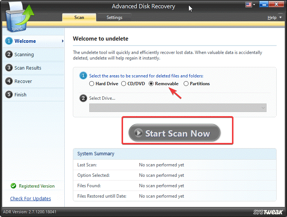Click the Files Found value text
The height and width of the screenshot is (217, 287).
click(161, 186)
